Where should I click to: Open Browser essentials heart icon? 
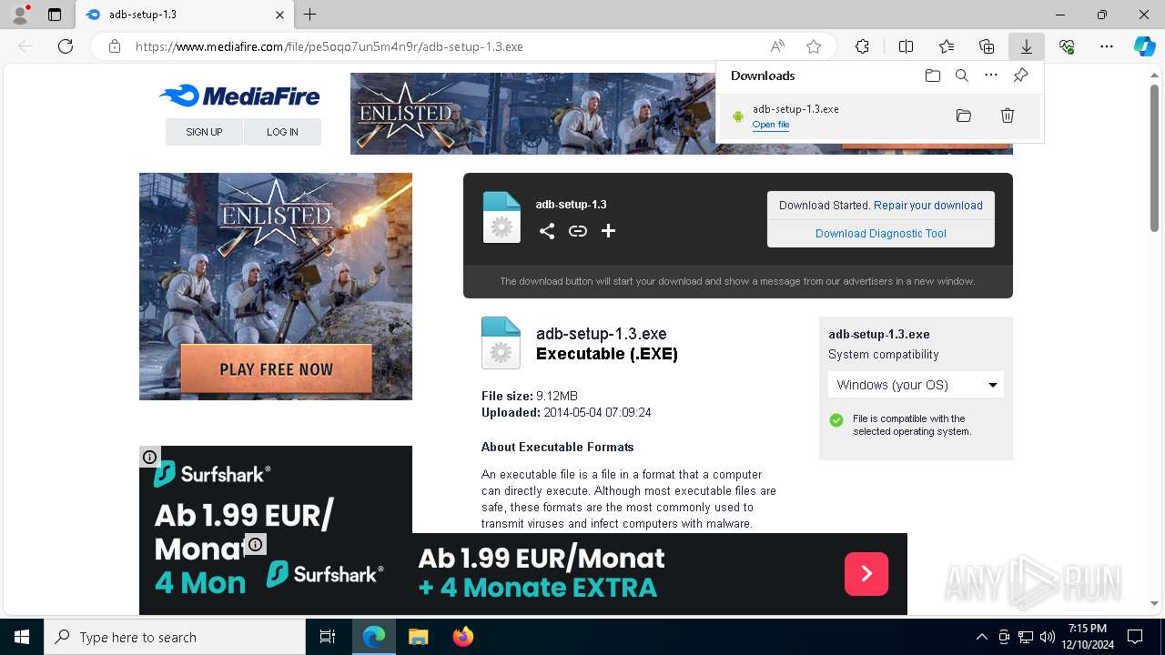pos(1067,46)
